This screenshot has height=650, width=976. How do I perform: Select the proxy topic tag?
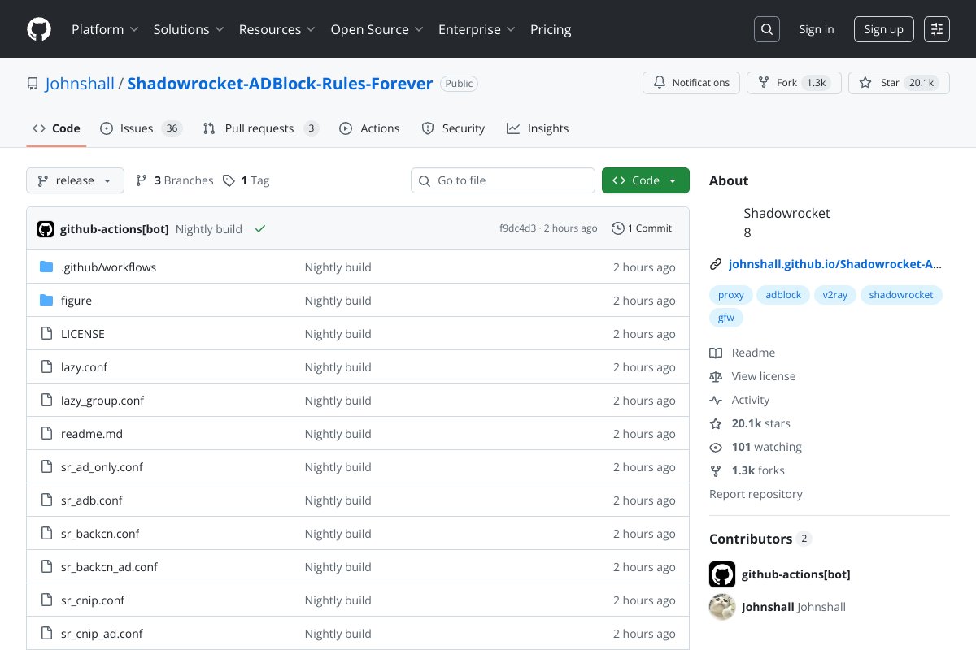(x=731, y=295)
